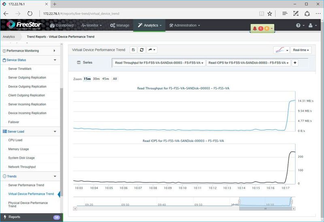This screenshot has height=222, width=324.
Task: Open the CPU Load report
Action: [15, 140]
